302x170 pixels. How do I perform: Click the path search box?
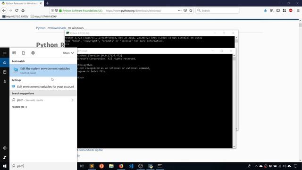(43, 166)
